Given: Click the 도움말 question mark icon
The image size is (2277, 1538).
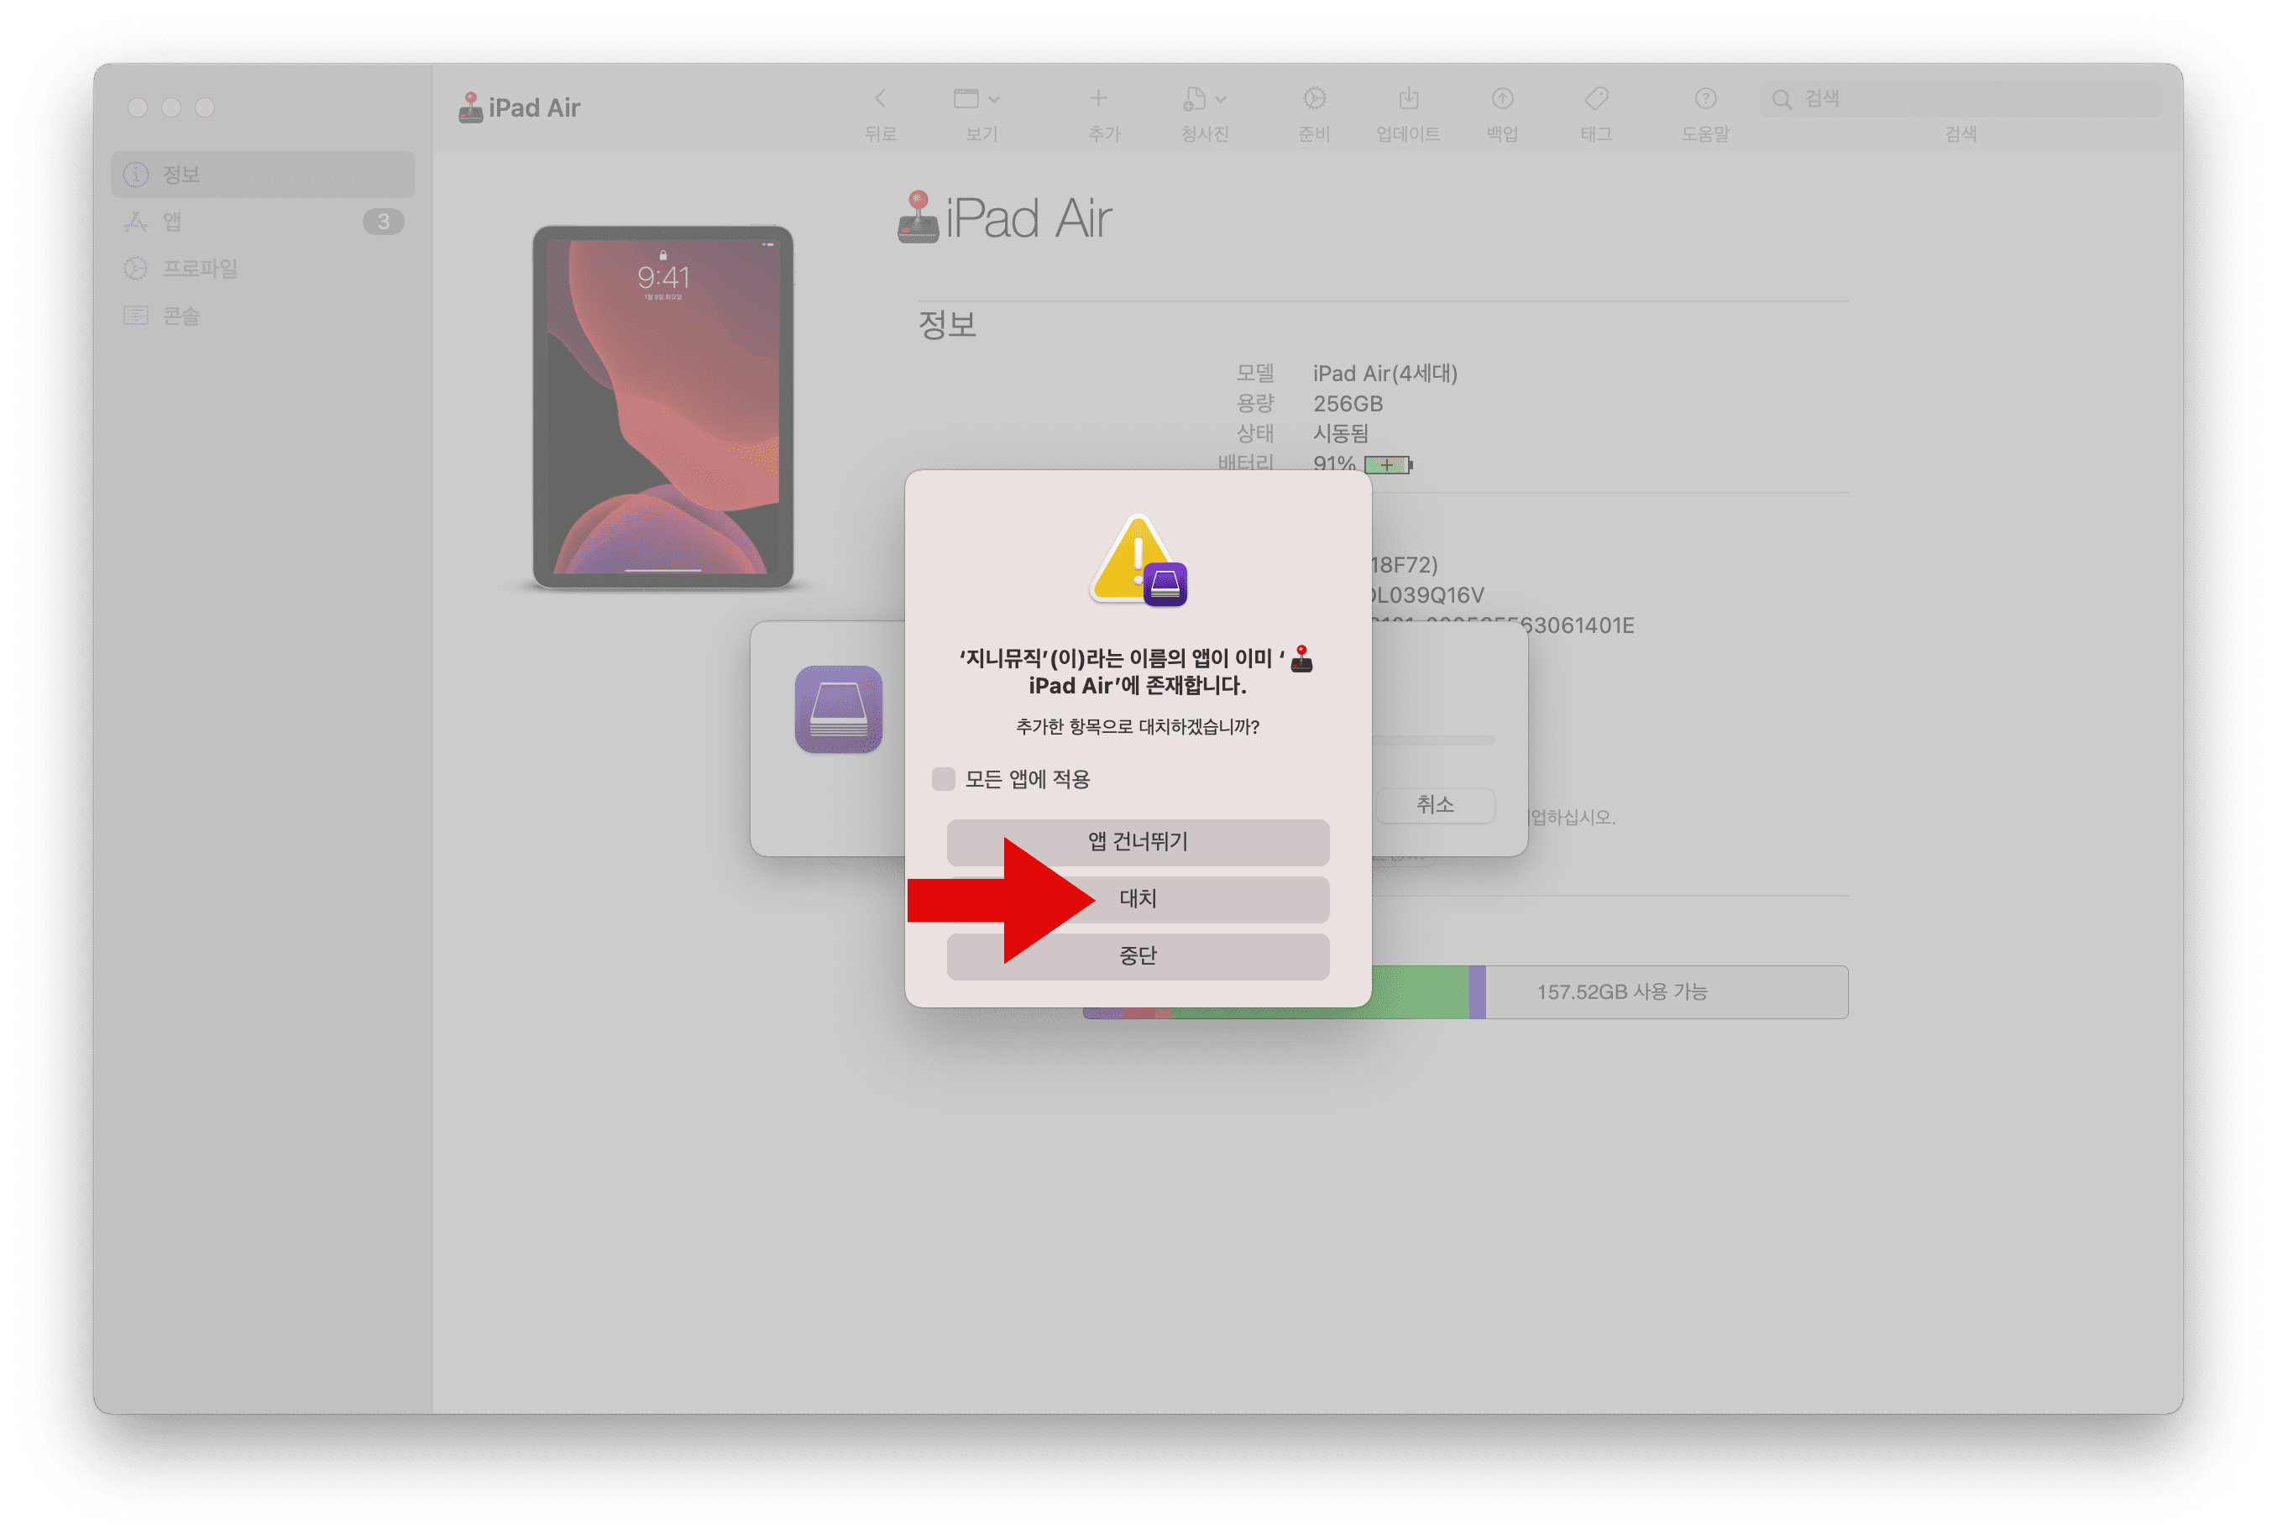Looking at the screenshot, I should click(x=1704, y=98).
